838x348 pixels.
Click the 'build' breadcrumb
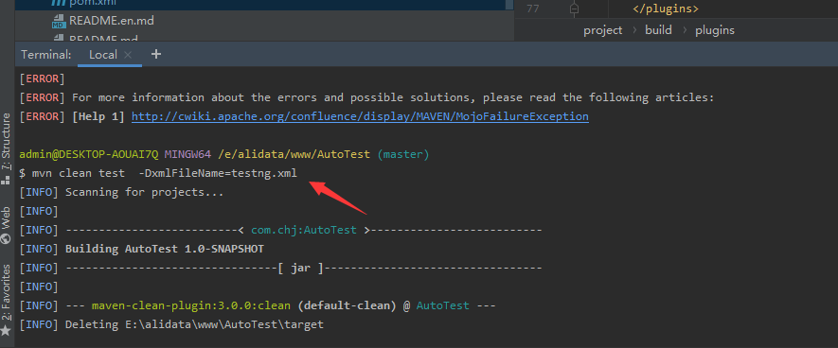pyautogui.click(x=658, y=30)
